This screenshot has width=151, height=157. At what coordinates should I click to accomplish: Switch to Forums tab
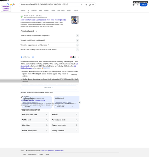(x=53, y=10)
